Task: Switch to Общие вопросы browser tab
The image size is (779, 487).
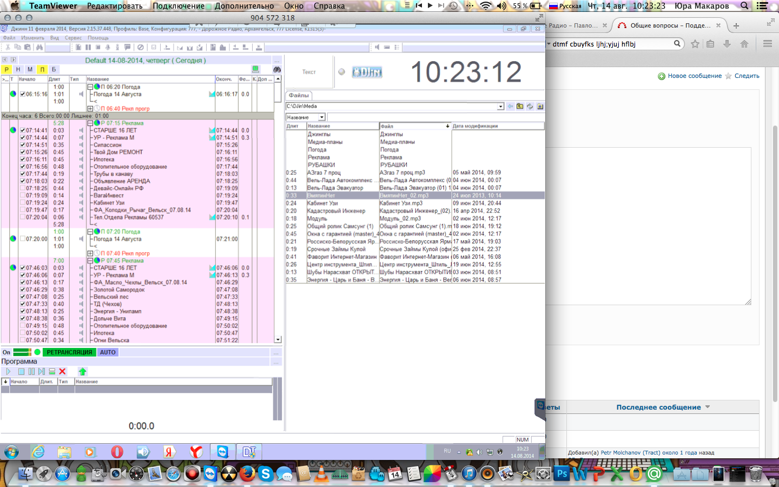Action: [668, 25]
